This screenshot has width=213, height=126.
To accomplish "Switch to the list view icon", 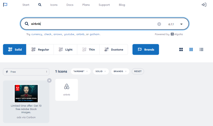I will 201,50.
